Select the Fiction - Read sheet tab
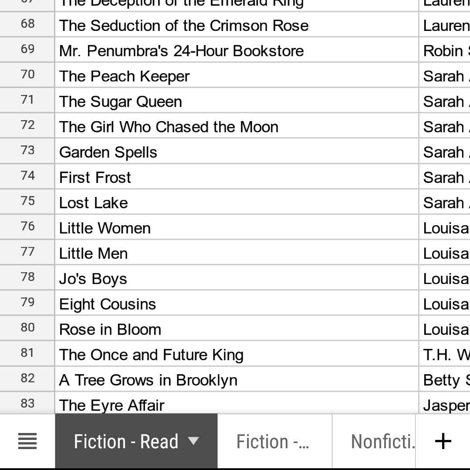The width and height of the screenshot is (470, 470). click(x=126, y=441)
